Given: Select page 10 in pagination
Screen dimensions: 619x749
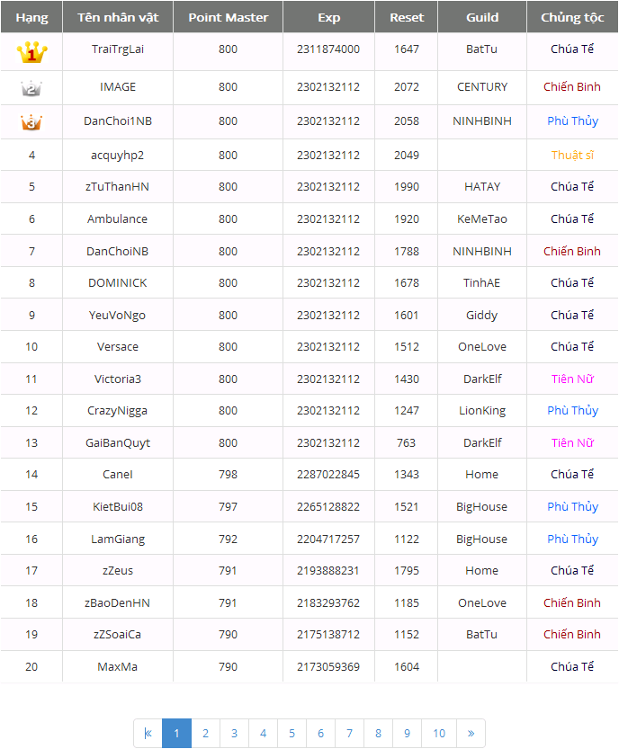Looking at the screenshot, I should tap(439, 734).
